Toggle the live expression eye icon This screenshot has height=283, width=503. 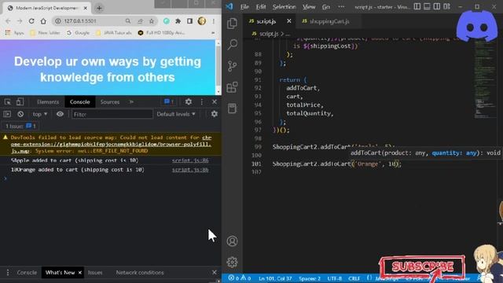pyautogui.click(x=60, y=114)
